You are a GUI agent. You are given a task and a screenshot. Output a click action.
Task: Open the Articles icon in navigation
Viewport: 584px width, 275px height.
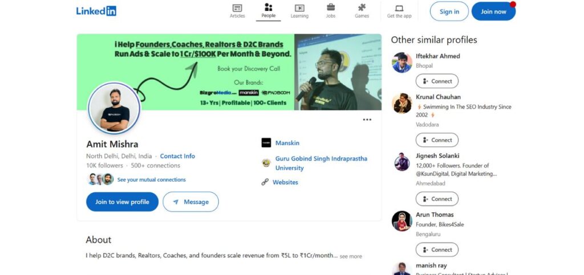coord(237,8)
